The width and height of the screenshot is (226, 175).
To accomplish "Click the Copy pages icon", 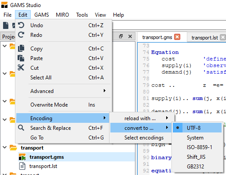I will coord(21,48).
